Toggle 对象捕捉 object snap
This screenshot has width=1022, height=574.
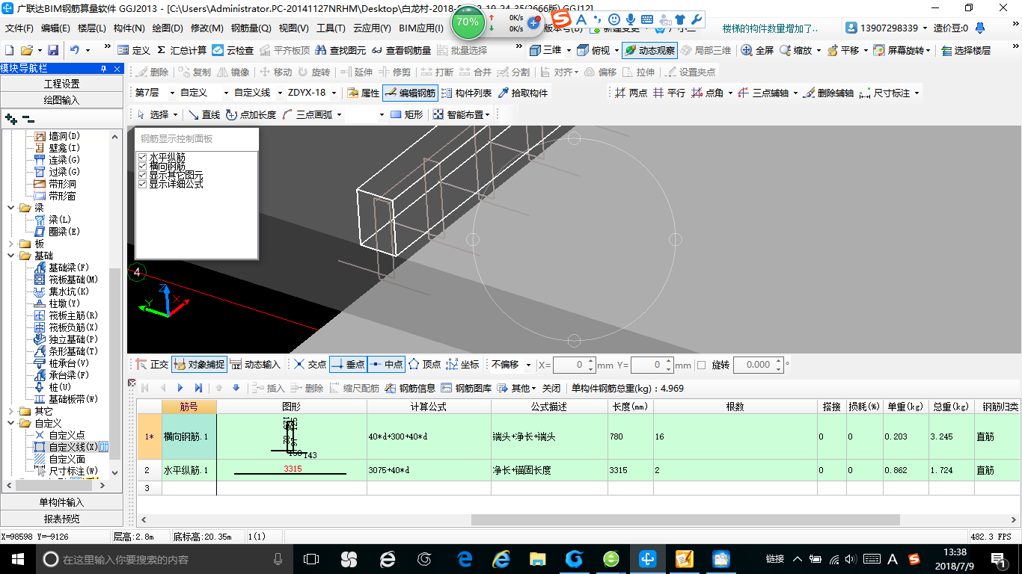(198, 365)
